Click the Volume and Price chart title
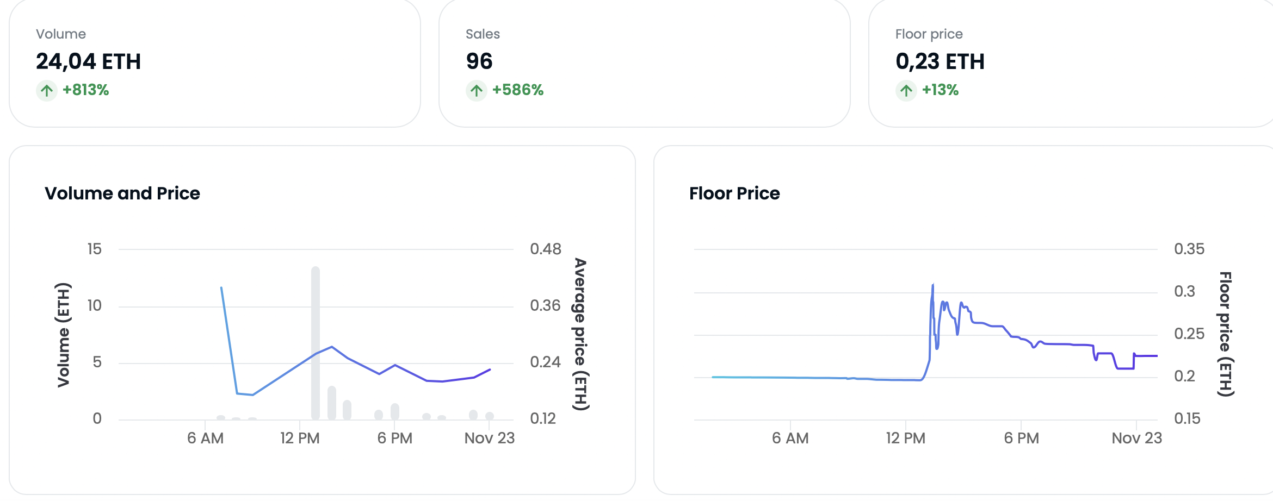 [122, 193]
